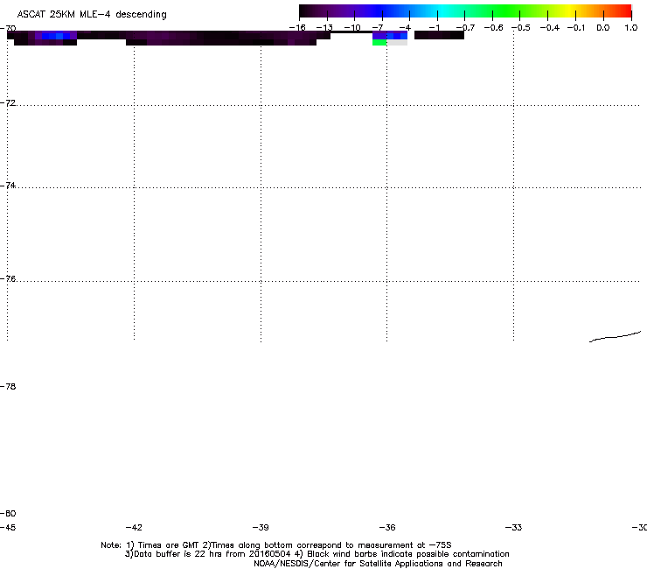Screen dimensions: 647x569
Task: Click the "-78" latitude axis label
Action: click(8, 386)
